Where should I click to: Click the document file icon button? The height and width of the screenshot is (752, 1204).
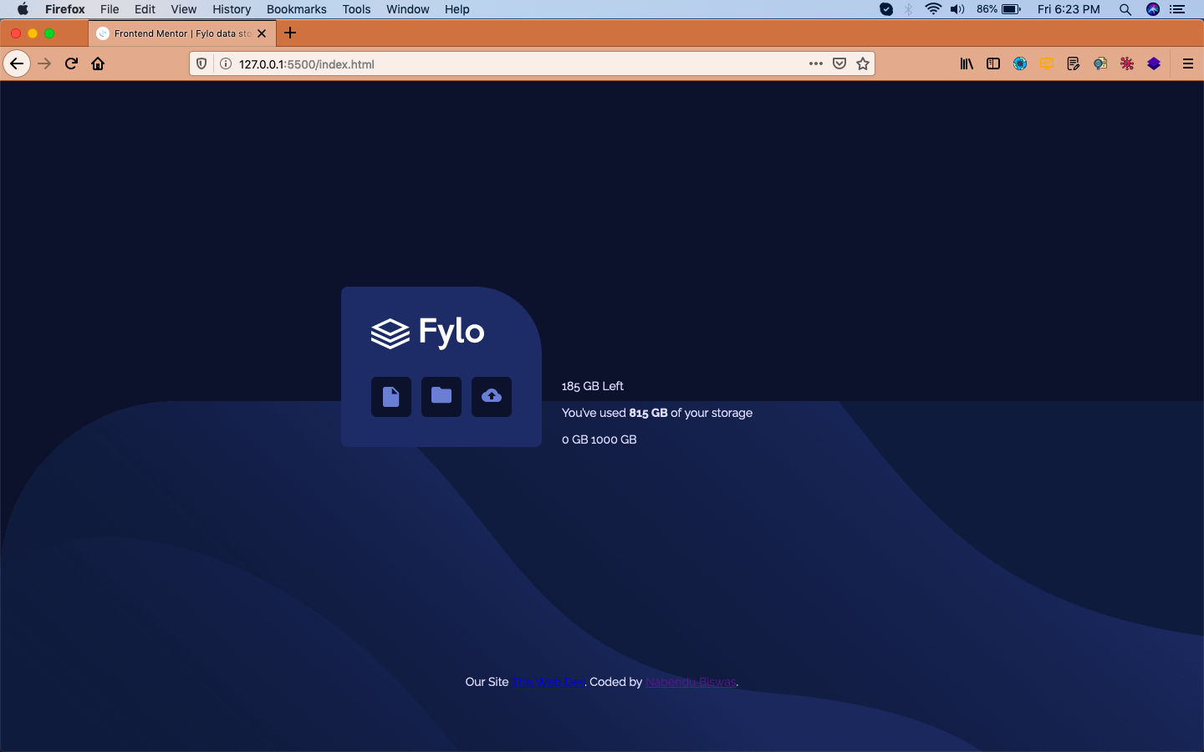(391, 396)
